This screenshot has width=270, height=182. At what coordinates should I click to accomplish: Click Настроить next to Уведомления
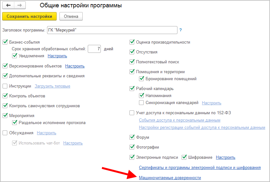pyautogui.click(x=57, y=56)
